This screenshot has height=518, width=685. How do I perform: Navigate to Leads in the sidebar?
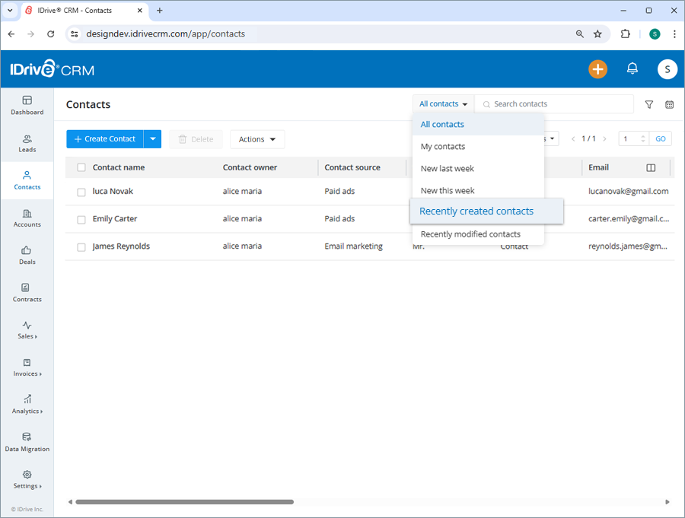27,145
